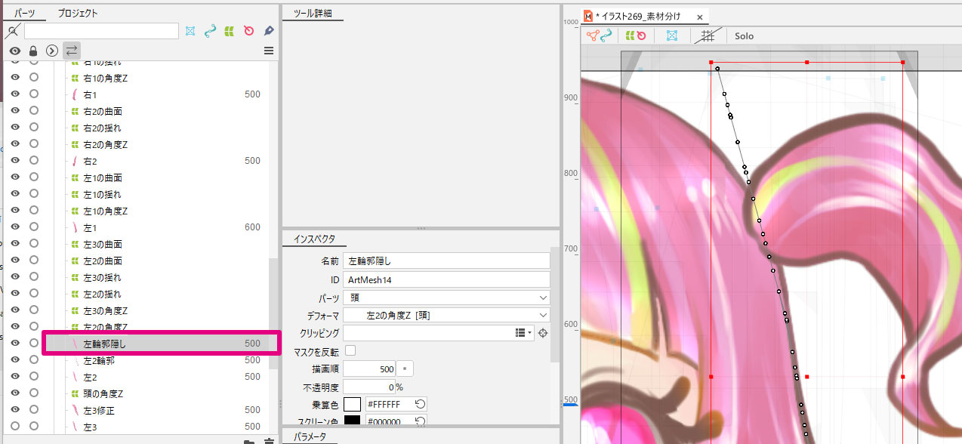Image resolution: width=962 pixels, height=444 pixels.
Task: Select the 左2輪郭 item in parts list
Action: point(99,360)
